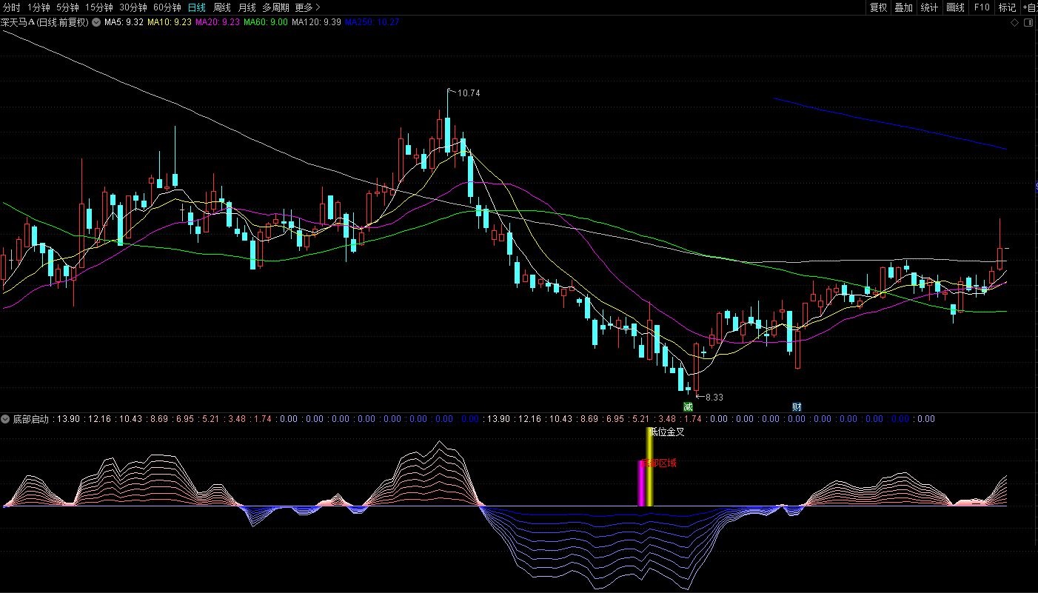Viewport: 1038px width, 593px height.
Task: Click the yellow 低位金叉 signal bar
Action: point(649,468)
